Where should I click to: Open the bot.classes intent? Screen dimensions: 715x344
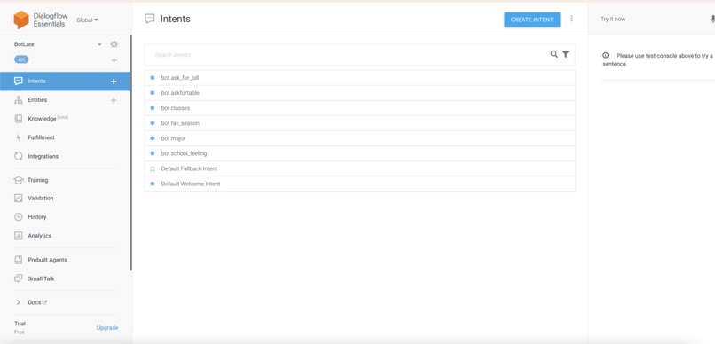pos(360,108)
